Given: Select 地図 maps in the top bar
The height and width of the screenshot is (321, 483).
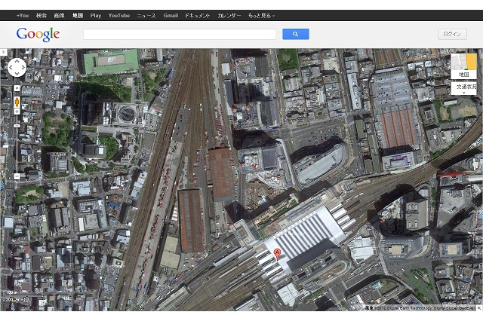Looking at the screenshot, I should coord(77,15).
